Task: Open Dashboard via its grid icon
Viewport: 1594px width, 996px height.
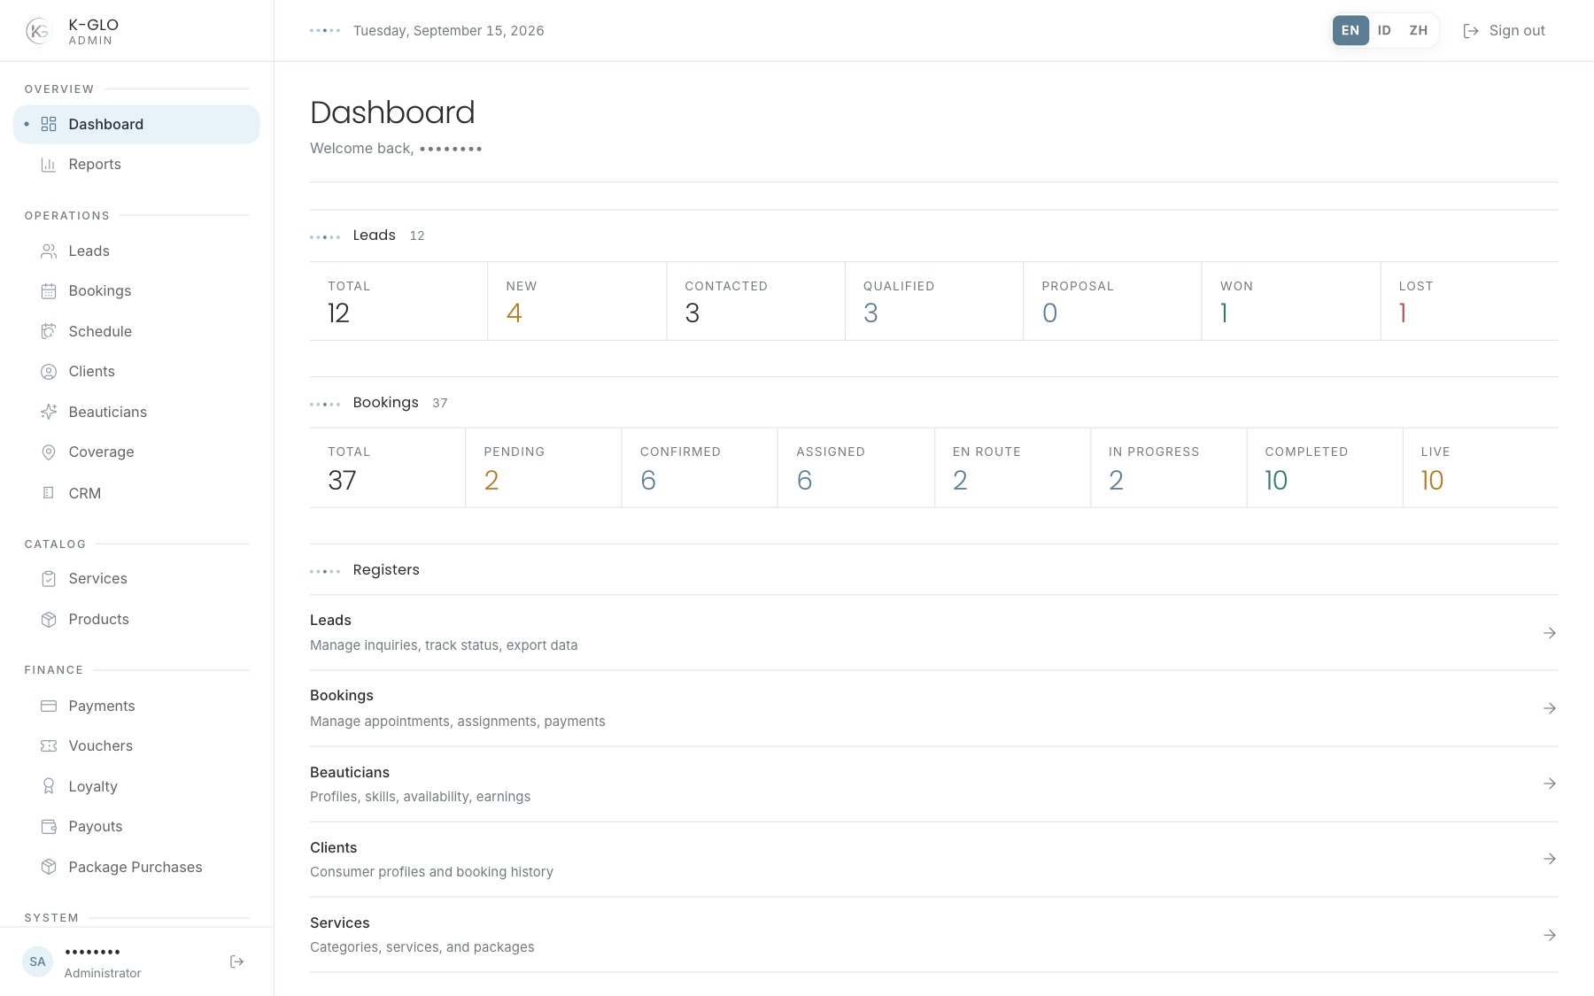Action: pyautogui.click(x=49, y=124)
